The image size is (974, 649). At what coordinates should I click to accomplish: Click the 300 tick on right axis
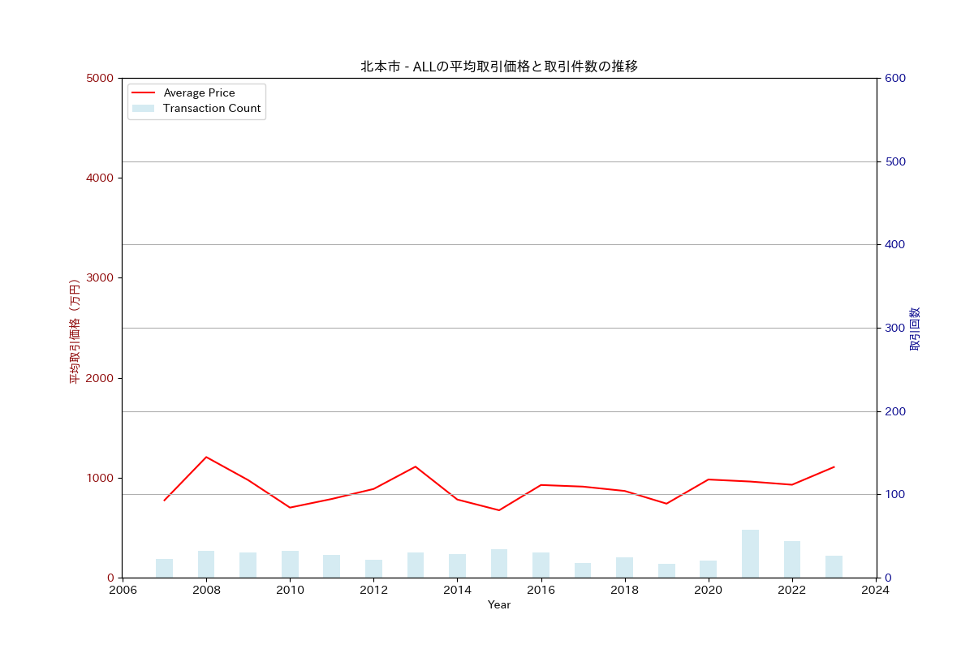pyautogui.click(x=895, y=329)
